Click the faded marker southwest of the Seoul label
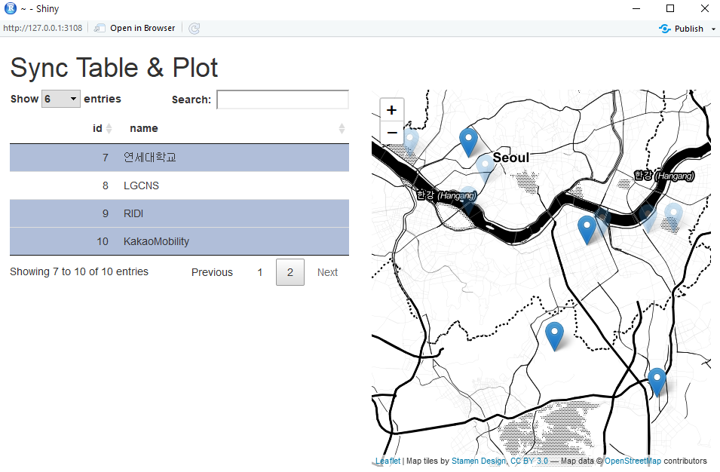 485,168
